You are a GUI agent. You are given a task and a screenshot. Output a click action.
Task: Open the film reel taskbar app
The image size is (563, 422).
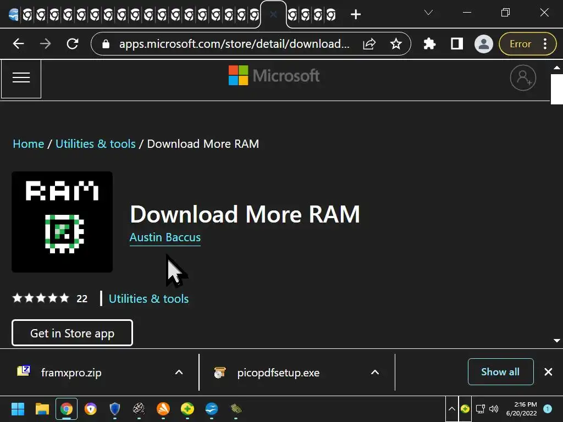click(x=139, y=409)
